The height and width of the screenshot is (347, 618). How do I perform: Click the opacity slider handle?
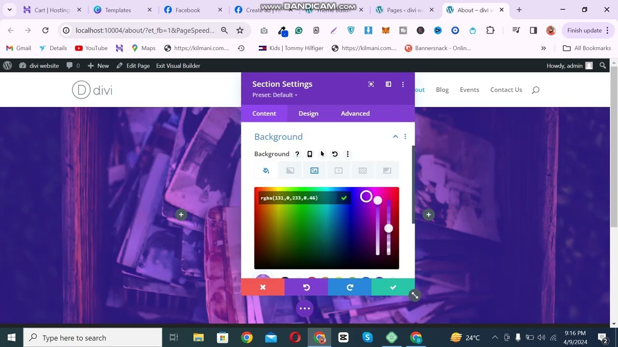click(x=389, y=228)
